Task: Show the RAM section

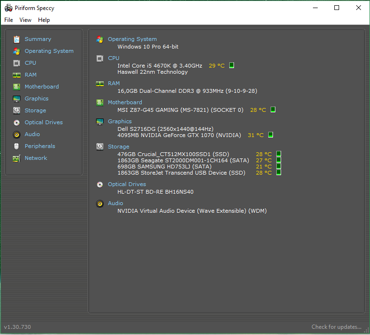Action: pos(31,75)
